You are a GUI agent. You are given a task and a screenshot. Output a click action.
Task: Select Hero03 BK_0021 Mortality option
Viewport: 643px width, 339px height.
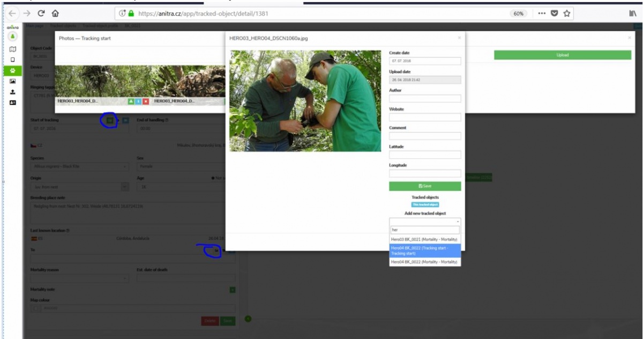(x=424, y=239)
